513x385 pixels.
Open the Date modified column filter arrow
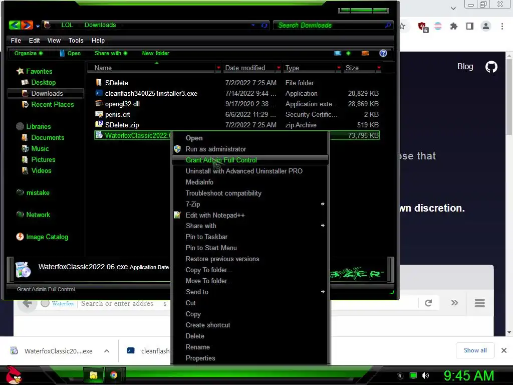point(279,68)
